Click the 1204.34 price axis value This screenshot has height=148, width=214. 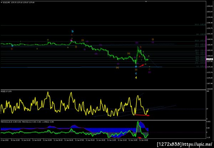[209, 6]
